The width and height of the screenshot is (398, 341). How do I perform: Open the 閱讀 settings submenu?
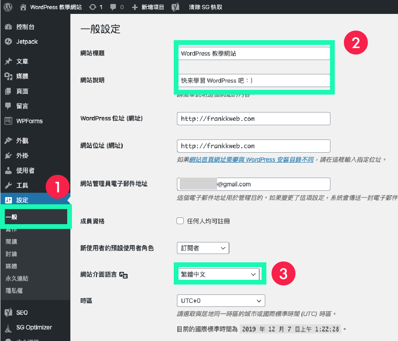point(11,242)
